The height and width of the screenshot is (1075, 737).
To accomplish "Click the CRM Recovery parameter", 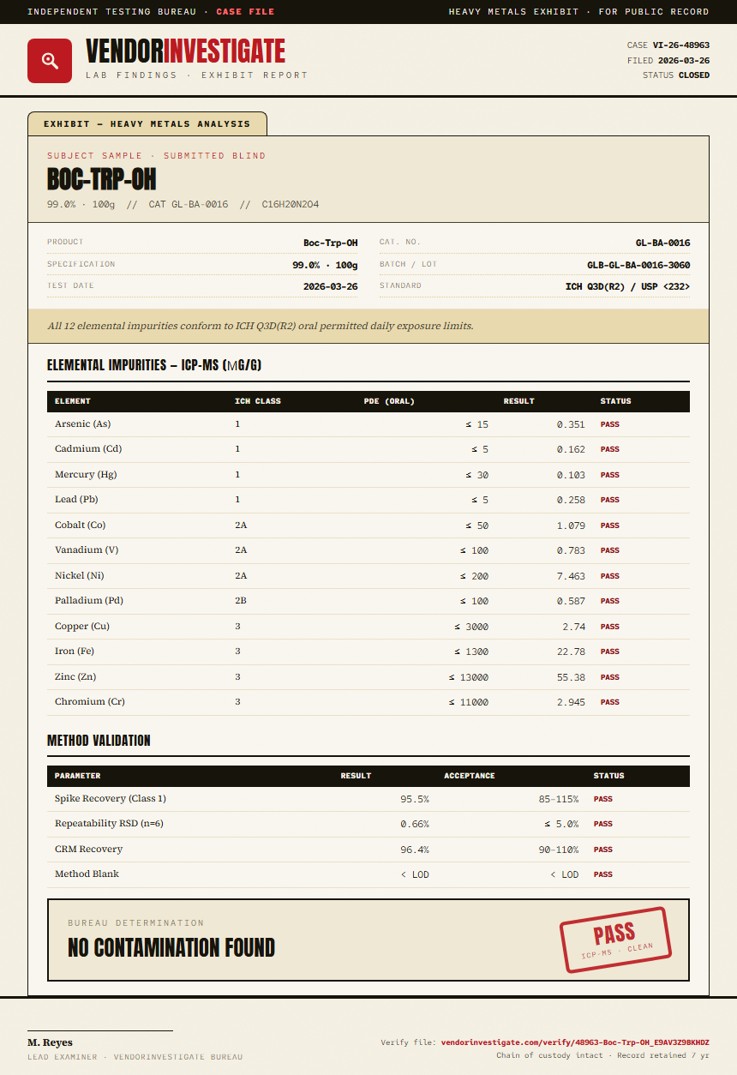I will 88,850.
